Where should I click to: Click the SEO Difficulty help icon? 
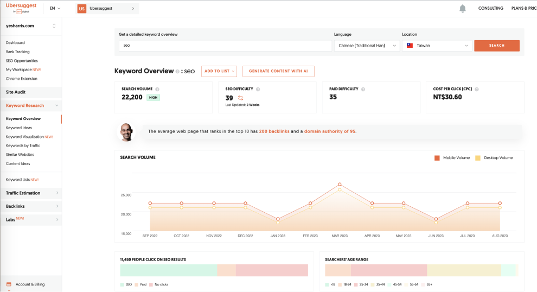[x=258, y=89]
